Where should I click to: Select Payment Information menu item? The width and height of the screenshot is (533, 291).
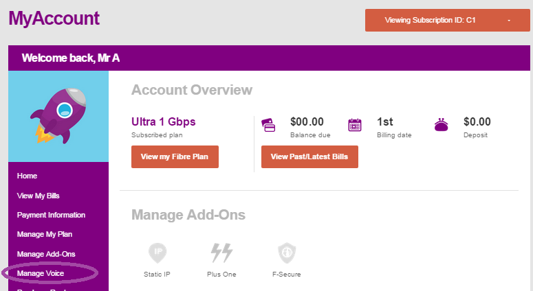(51, 215)
